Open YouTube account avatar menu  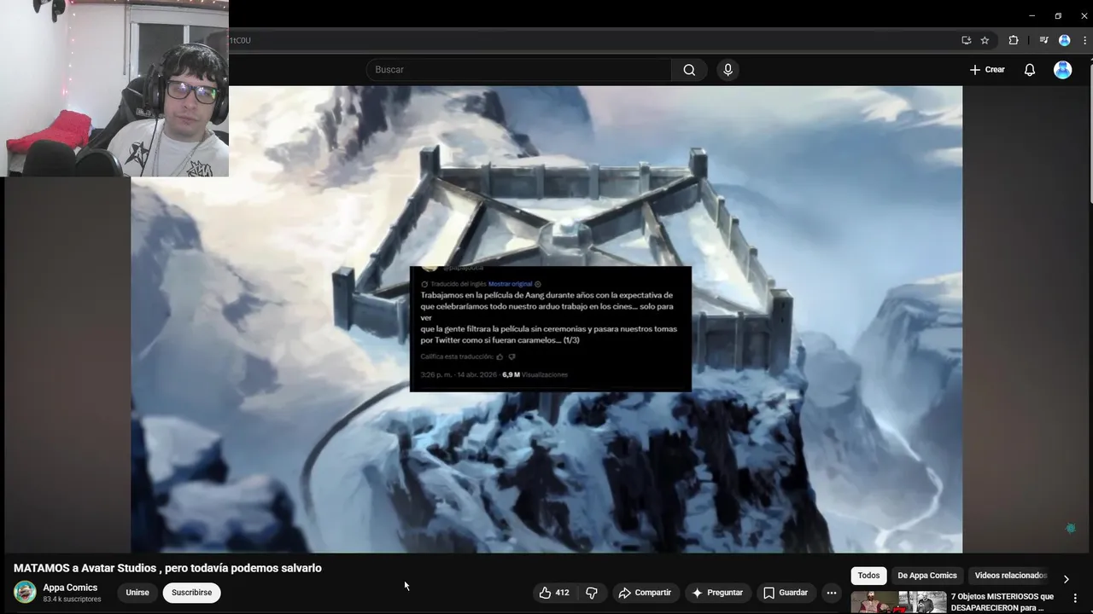[x=1063, y=70]
